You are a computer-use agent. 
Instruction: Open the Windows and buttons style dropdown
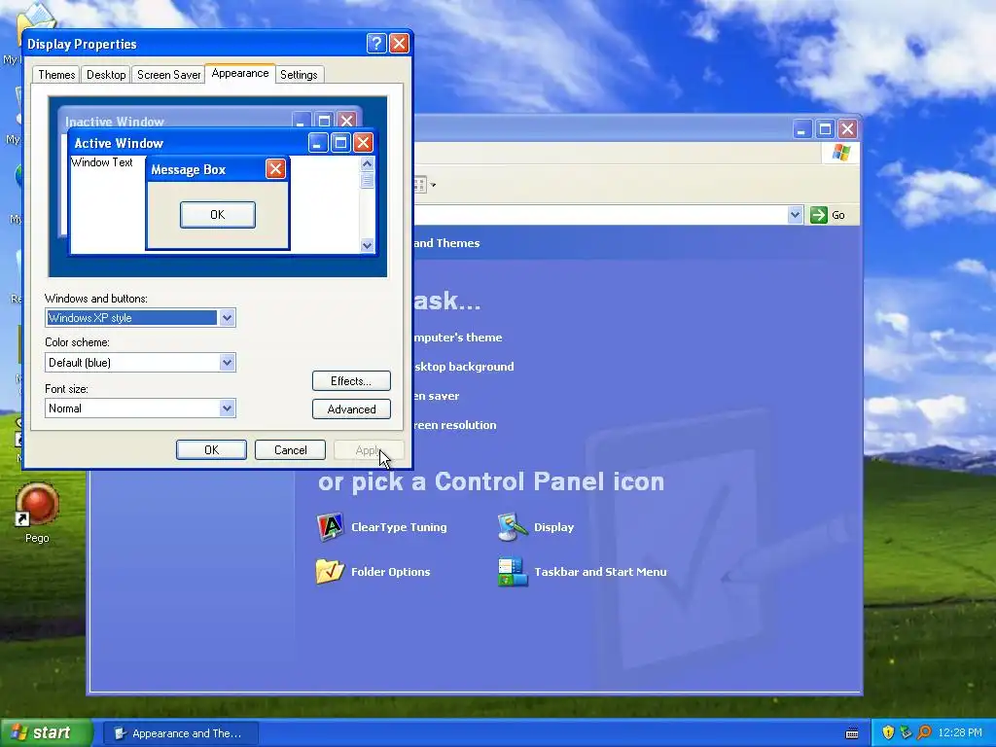click(x=227, y=318)
